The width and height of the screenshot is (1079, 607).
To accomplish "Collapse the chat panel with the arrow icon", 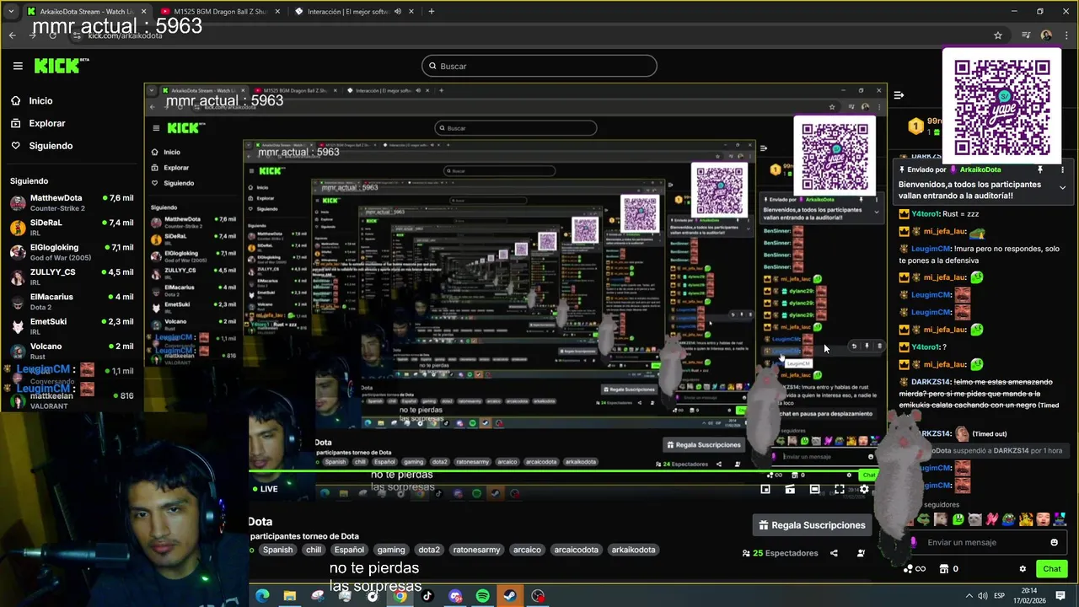I will [x=899, y=95].
